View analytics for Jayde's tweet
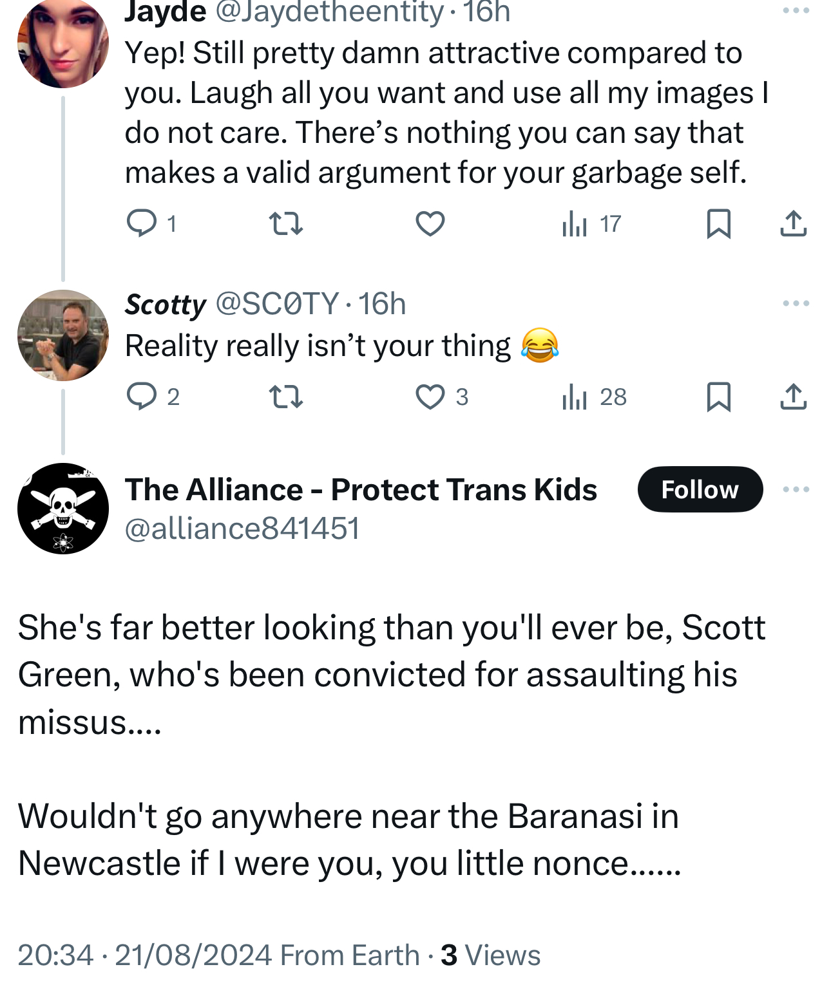831x996 pixels. point(575,223)
